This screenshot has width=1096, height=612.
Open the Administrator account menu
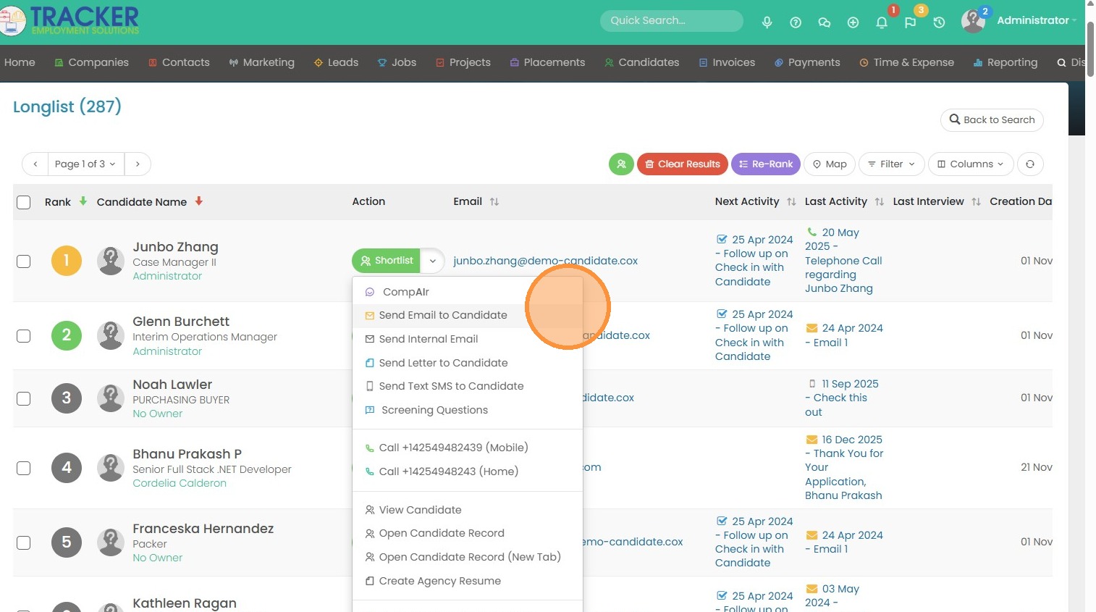click(x=1036, y=20)
